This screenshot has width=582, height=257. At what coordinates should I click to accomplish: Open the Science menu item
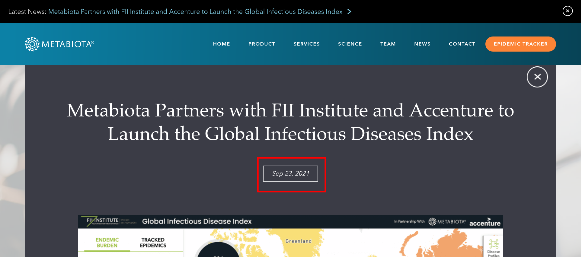click(x=350, y=44)
